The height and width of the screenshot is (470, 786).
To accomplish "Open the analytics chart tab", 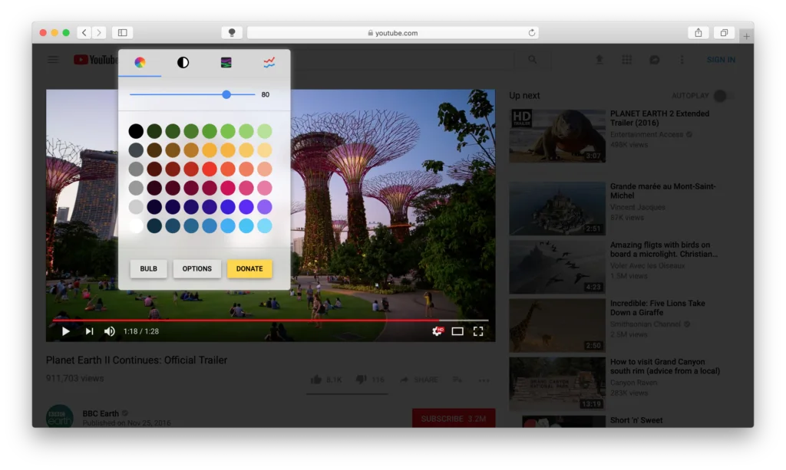I will pos(269,63).
